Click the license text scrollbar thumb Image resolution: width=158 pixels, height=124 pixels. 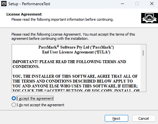(143, 53)
